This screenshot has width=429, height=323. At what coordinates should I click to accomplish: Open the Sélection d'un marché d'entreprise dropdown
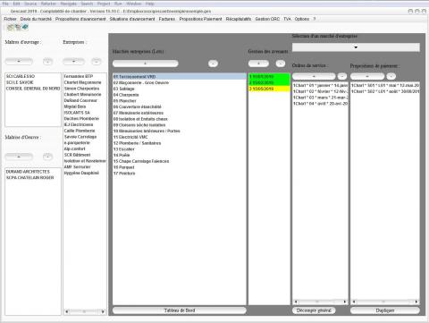click(x=356, y=47)
